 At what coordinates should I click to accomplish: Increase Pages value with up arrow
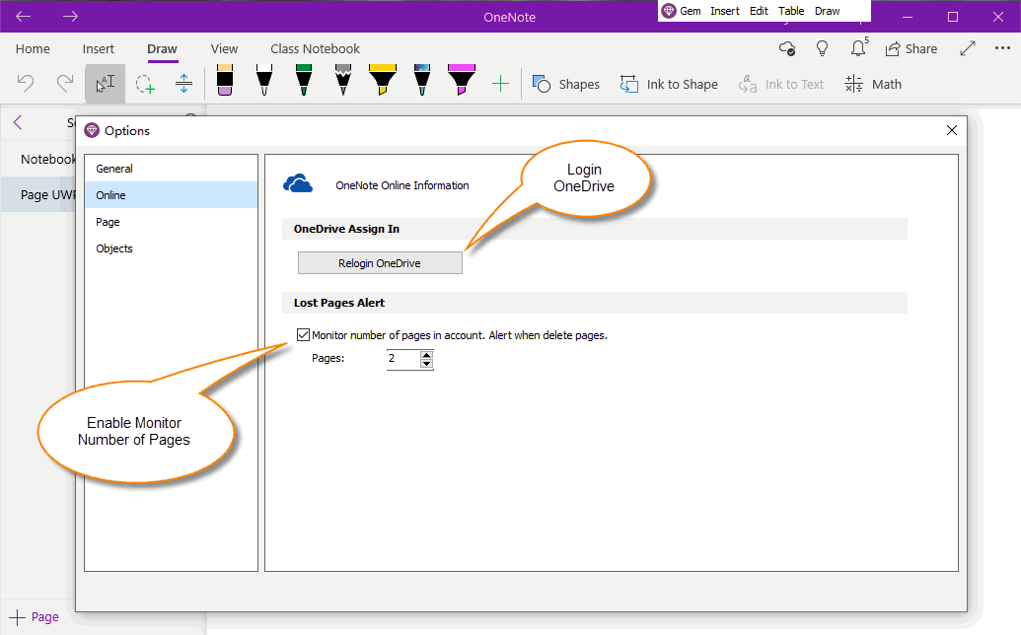[x=426, y=355]
